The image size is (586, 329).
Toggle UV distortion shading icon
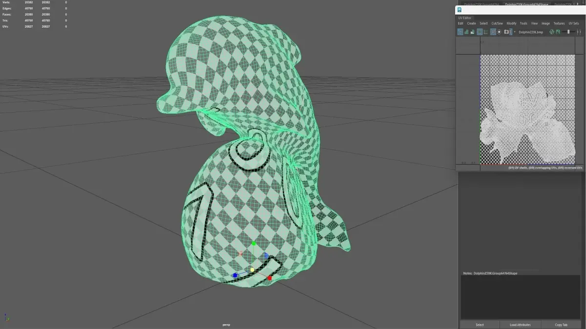(x=472, y=32)
